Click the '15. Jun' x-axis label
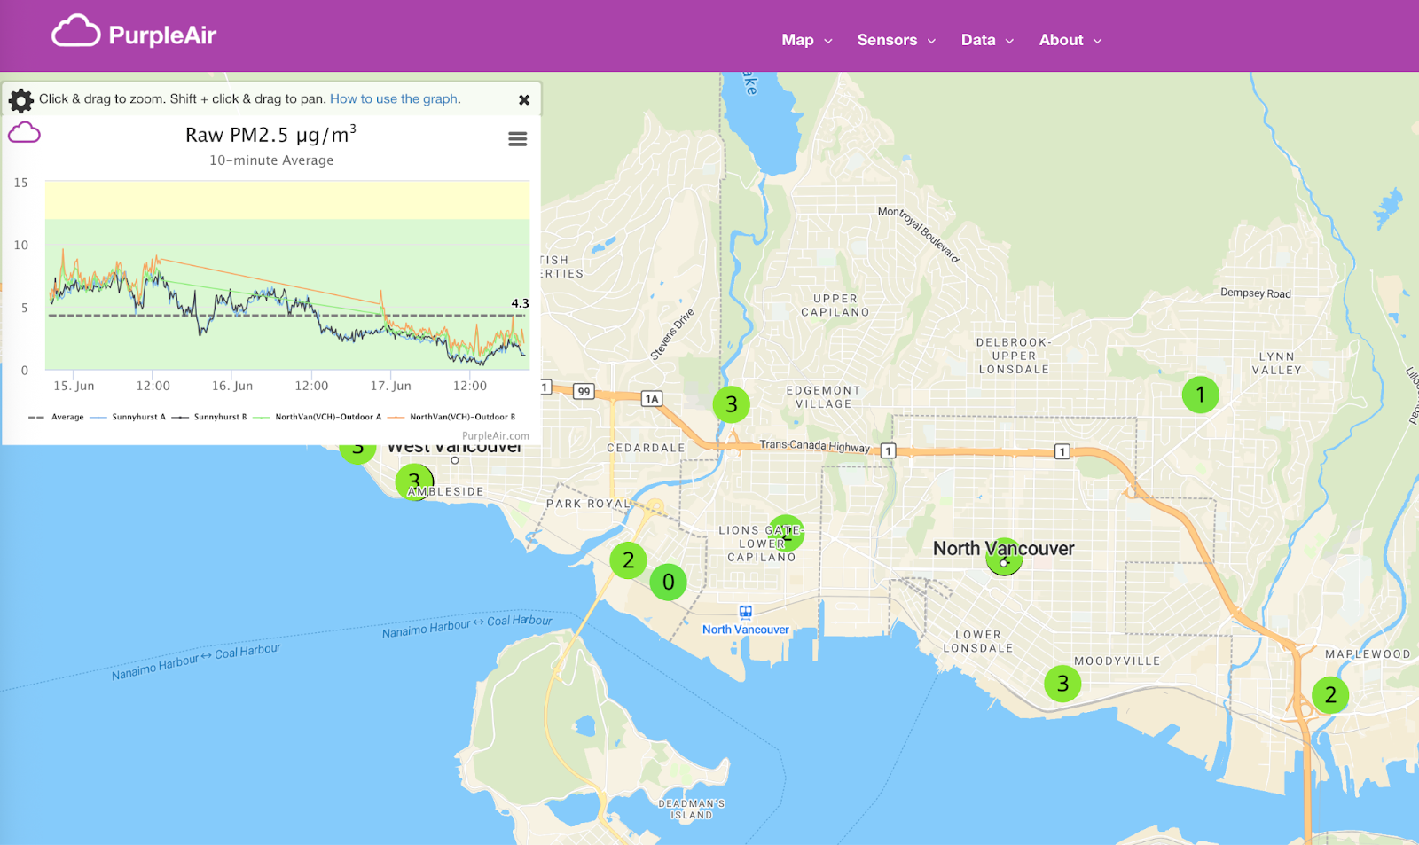 click(x=74, y=386)
